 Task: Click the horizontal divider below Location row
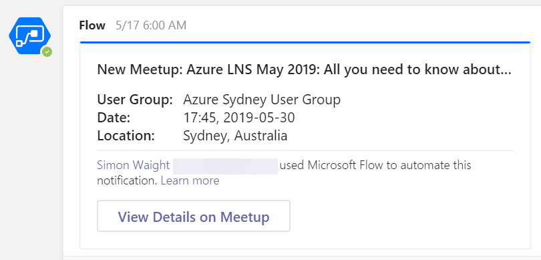tap(305, 150)
